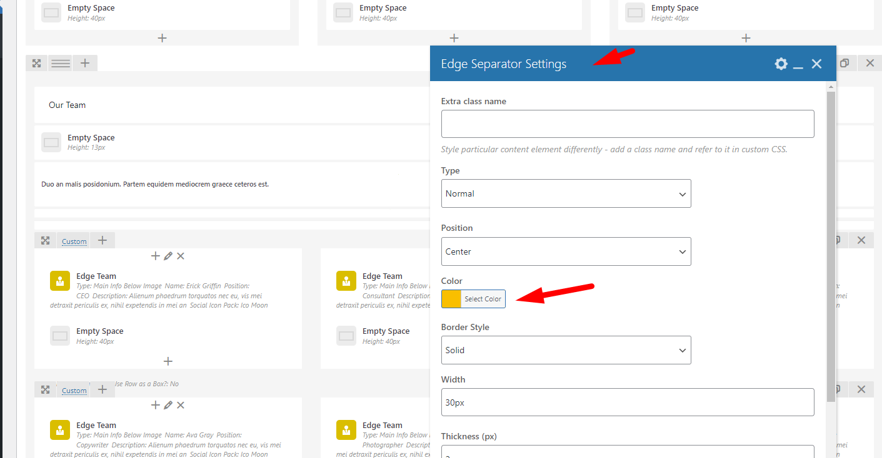Add column plus icon in Erick Griffin inner row
The height and width of the screenshot is (458, 882).
[103, 240]
